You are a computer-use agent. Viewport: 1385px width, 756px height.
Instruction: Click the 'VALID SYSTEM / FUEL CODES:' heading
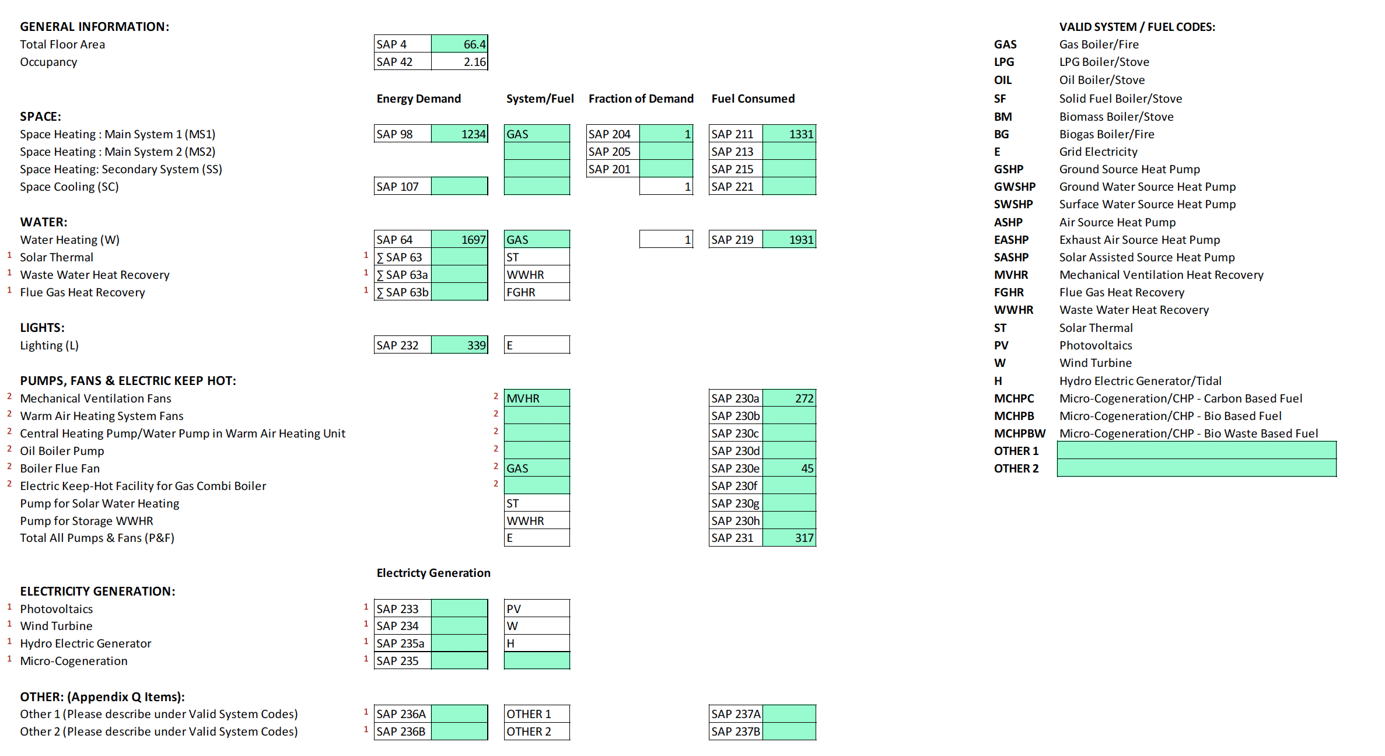(x=1137, y=27)
